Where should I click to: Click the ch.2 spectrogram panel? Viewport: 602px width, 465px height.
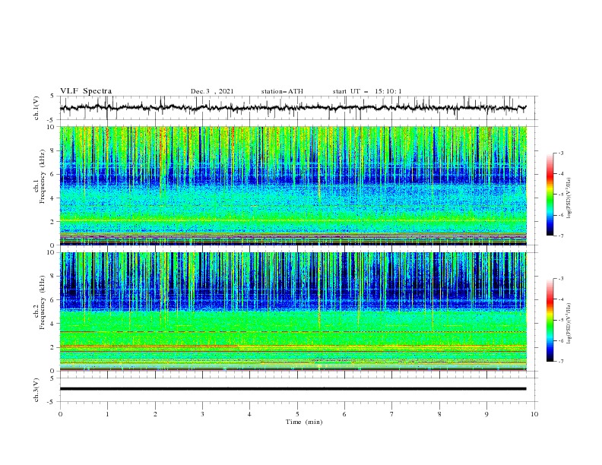(x=293, y=312)
